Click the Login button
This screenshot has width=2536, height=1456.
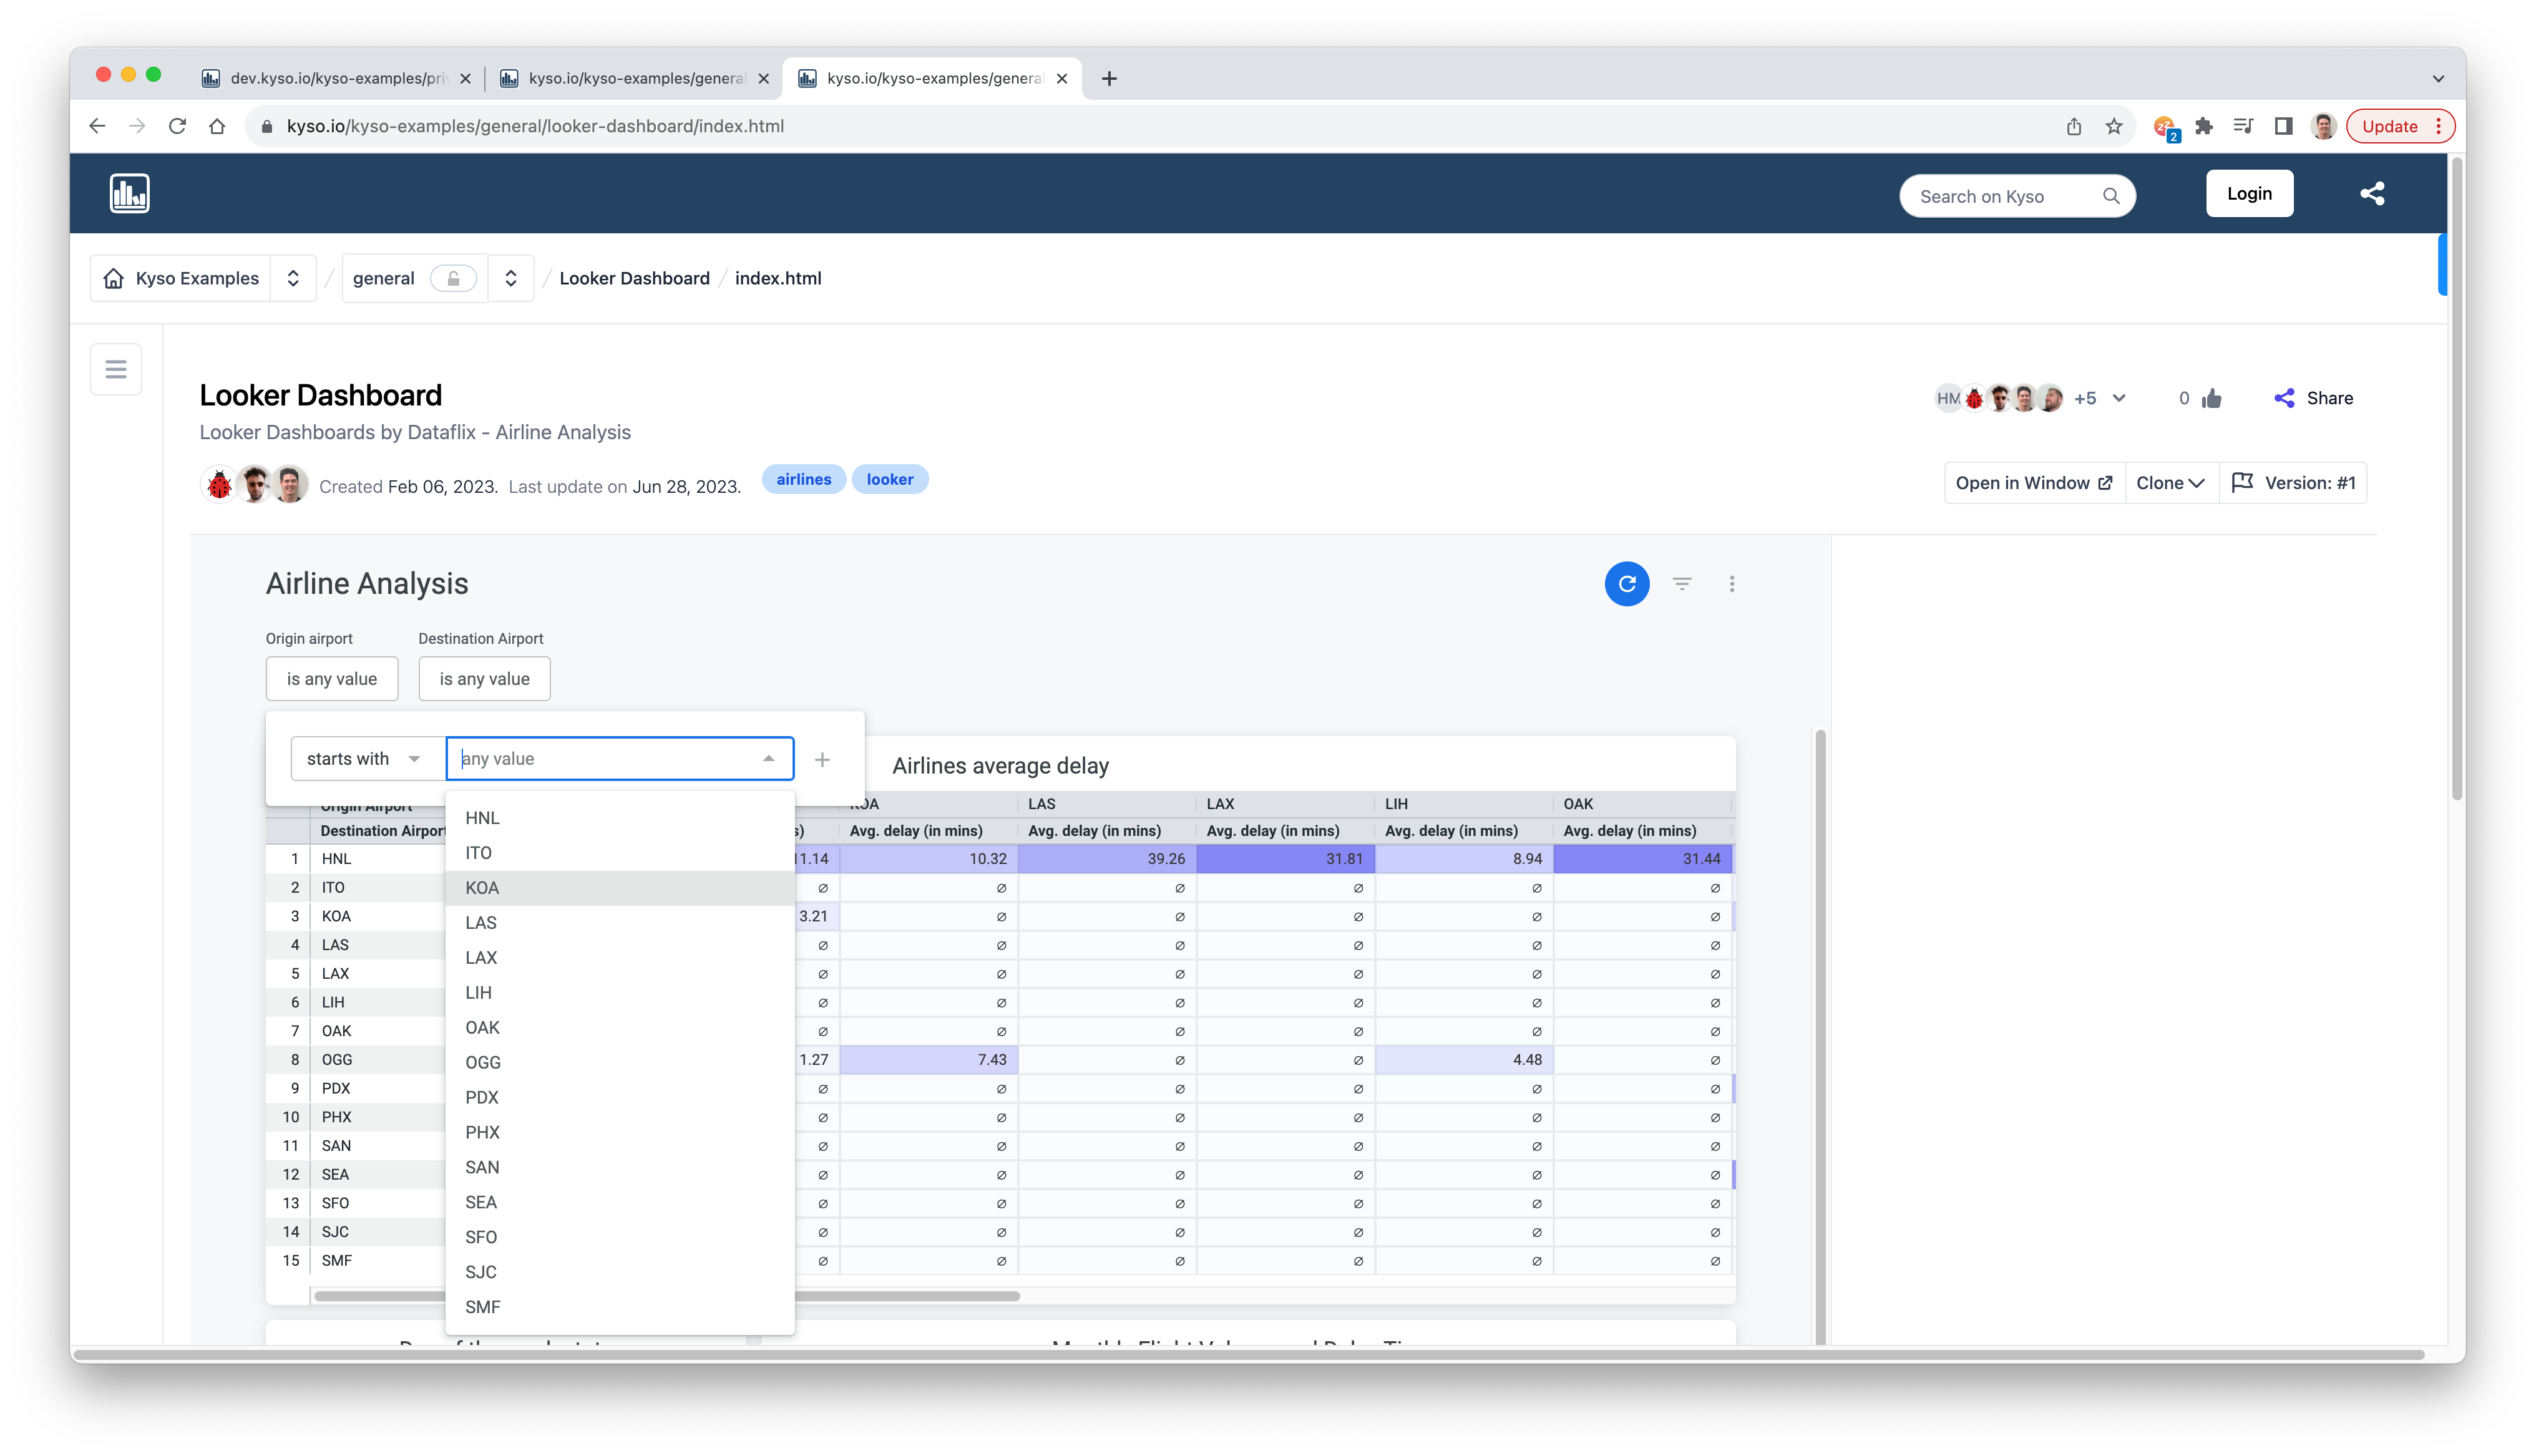2249,194
